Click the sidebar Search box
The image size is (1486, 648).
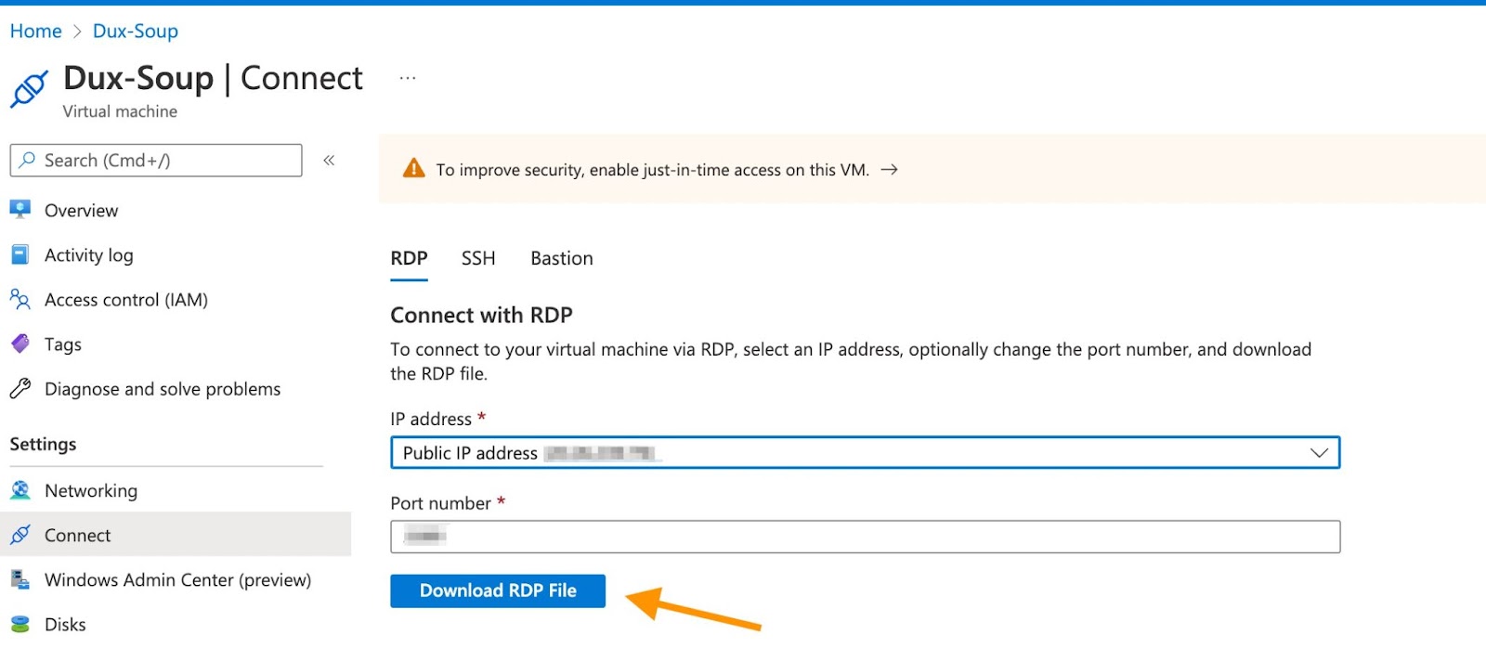point(156,161)
